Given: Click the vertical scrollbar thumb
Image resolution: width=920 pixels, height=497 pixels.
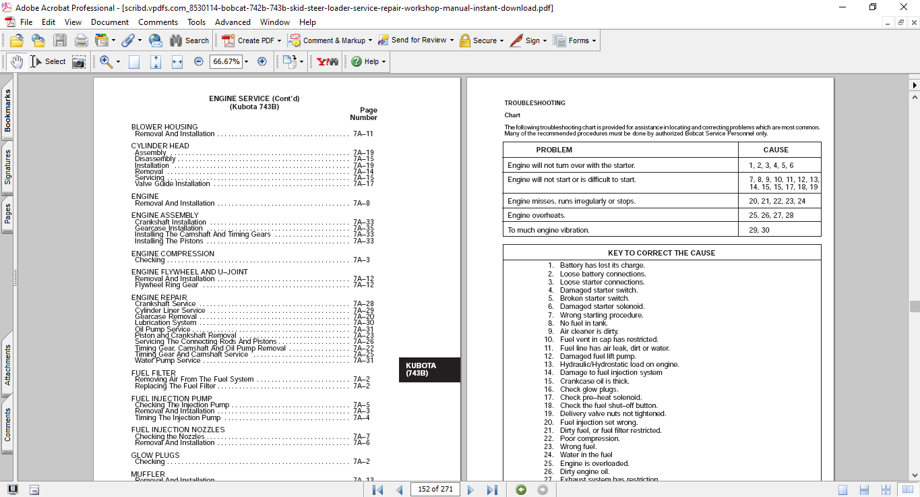Looking at the screenshot, I should tap(915, 307).
